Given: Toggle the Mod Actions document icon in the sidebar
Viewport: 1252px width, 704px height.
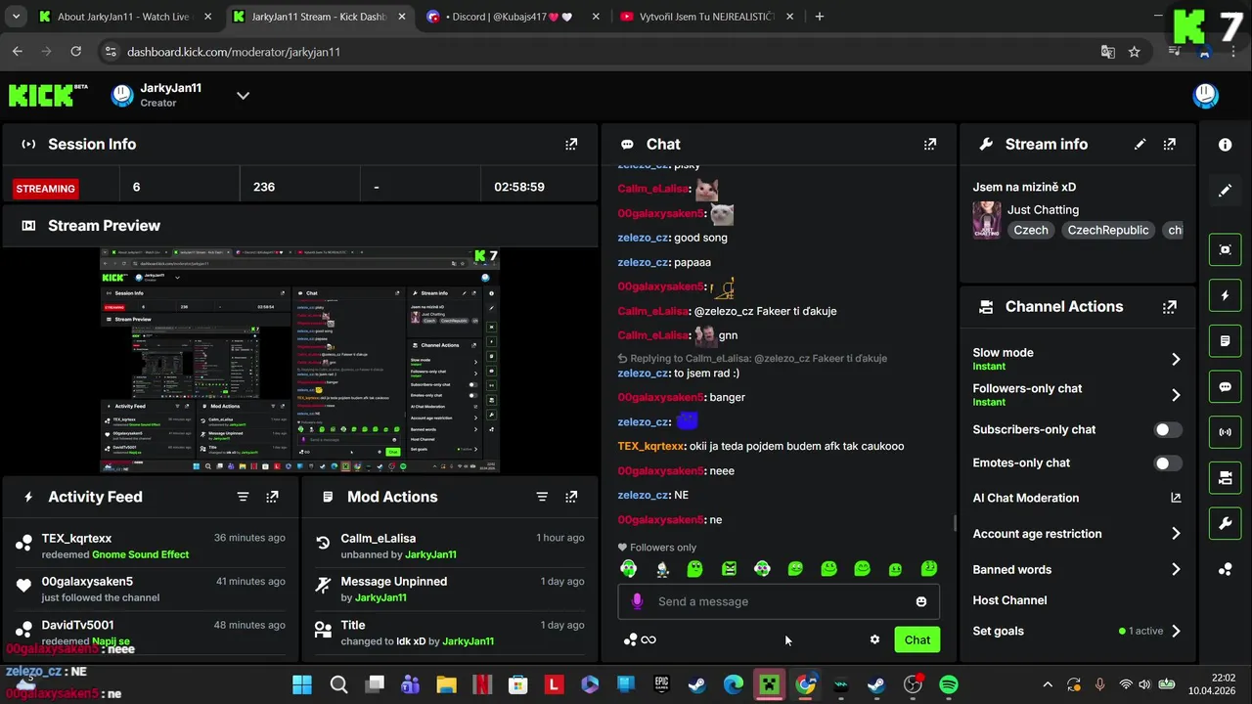Looking at the screenshot, I should point(1225,341).
